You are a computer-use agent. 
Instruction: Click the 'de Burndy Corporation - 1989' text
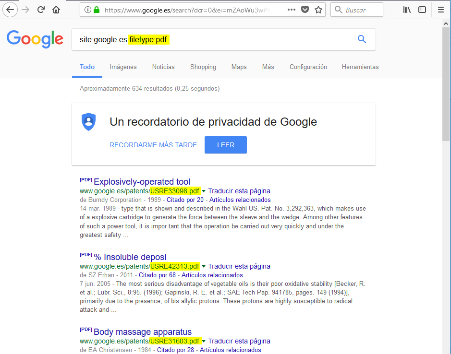[x=120, y=200]
